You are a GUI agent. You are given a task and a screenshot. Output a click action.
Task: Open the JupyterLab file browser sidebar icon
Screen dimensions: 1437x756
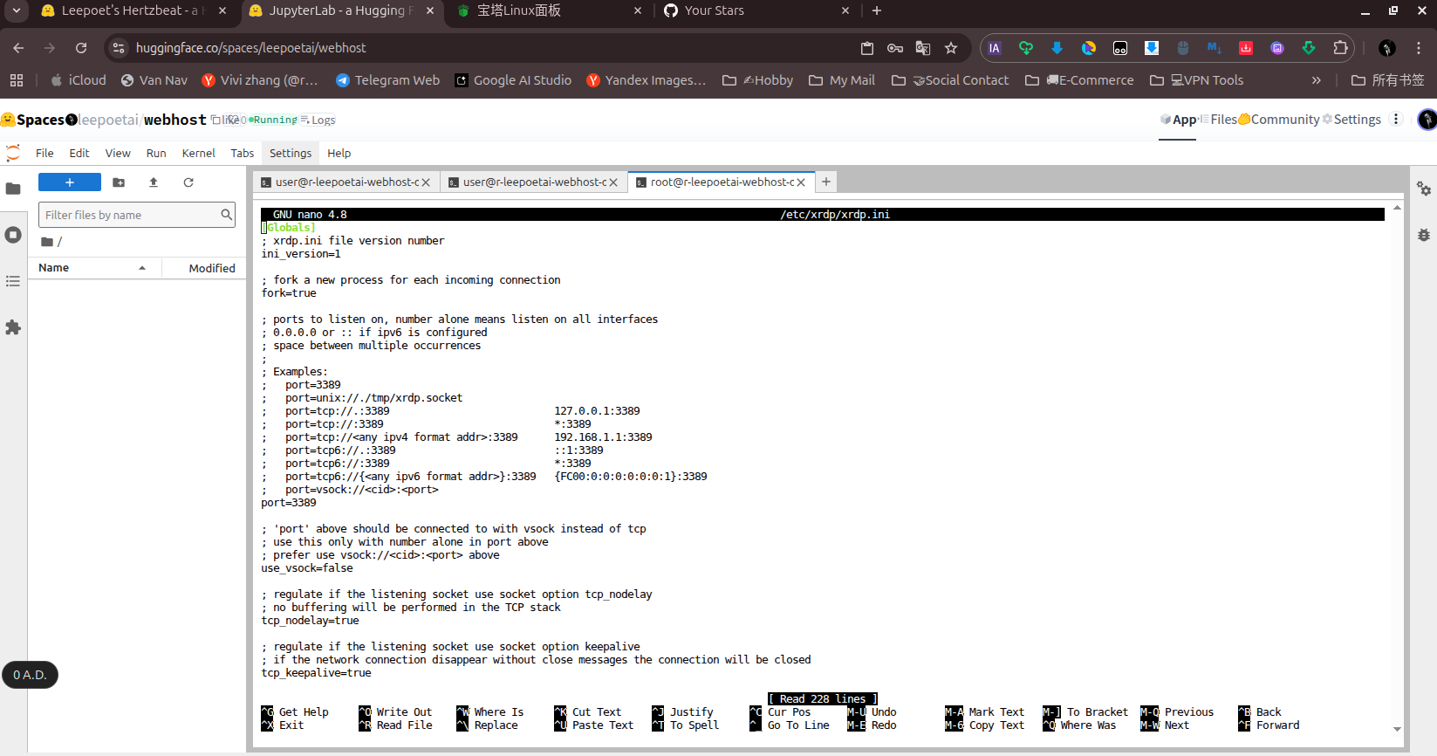click(13, 189)
